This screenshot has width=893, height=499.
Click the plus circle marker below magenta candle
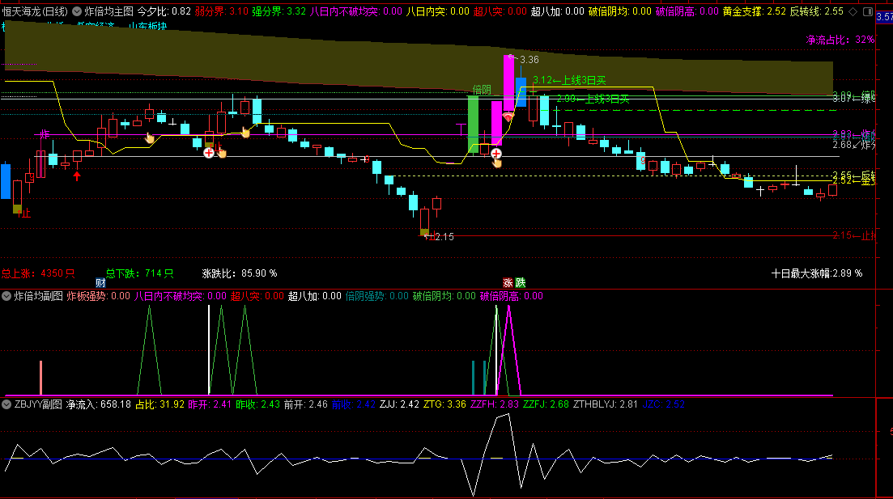496,154
